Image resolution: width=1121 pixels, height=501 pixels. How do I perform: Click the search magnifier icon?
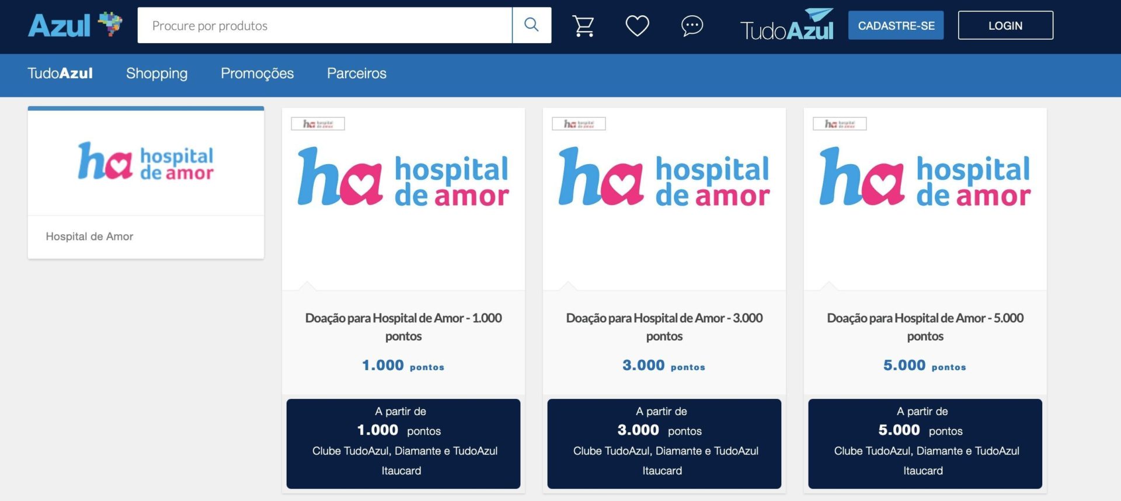point(531,25)
